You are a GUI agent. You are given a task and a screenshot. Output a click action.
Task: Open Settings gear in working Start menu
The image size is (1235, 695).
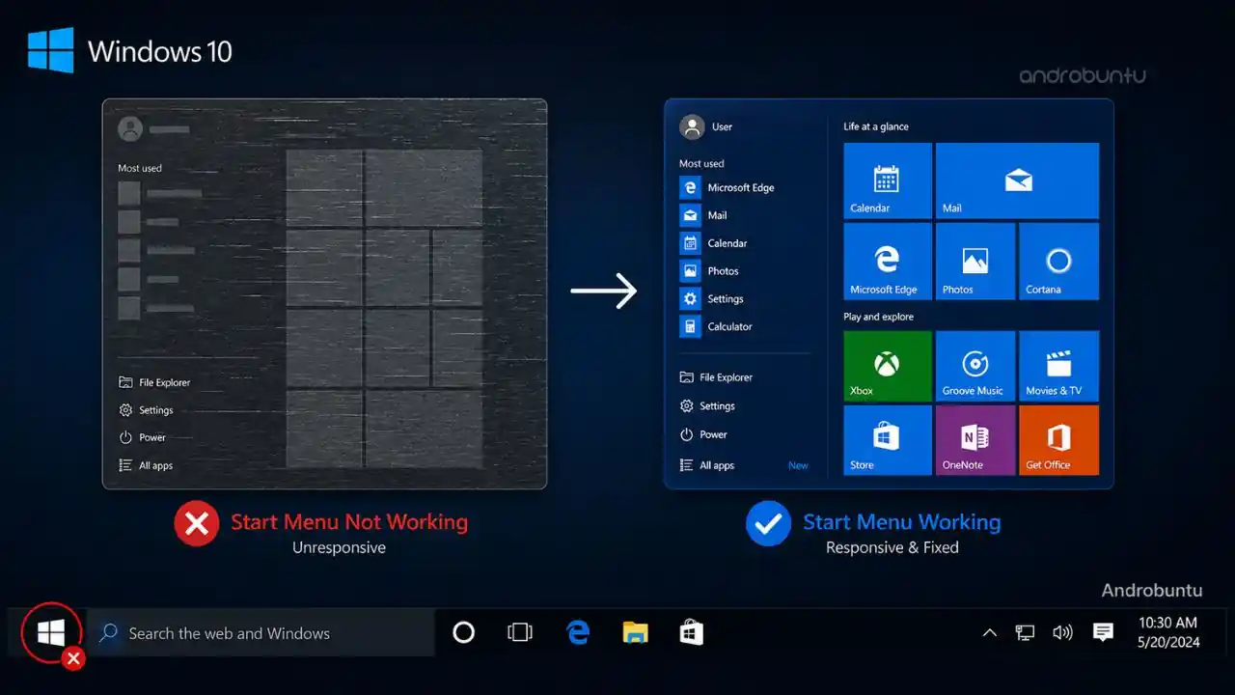pyautogui.click(x=707, y=406)
